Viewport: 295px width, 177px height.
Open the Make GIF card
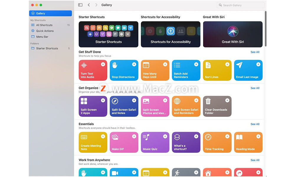[124, 142]
